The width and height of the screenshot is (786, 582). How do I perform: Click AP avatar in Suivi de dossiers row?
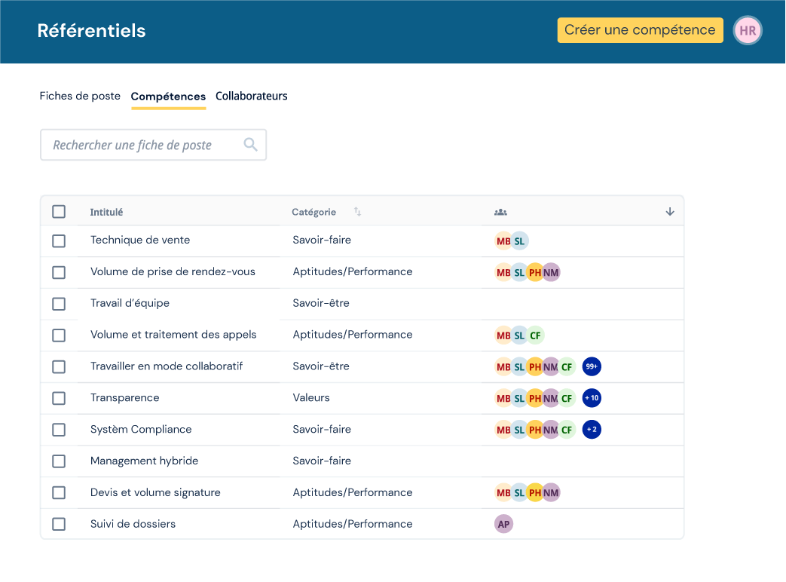(x=503, y=525)
